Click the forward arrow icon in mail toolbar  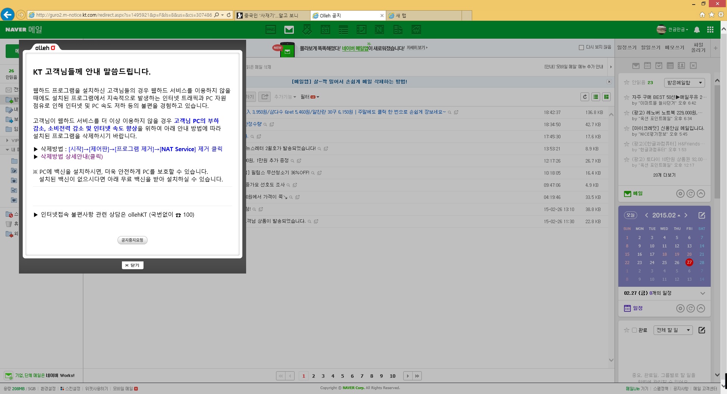tap(265, 97)
